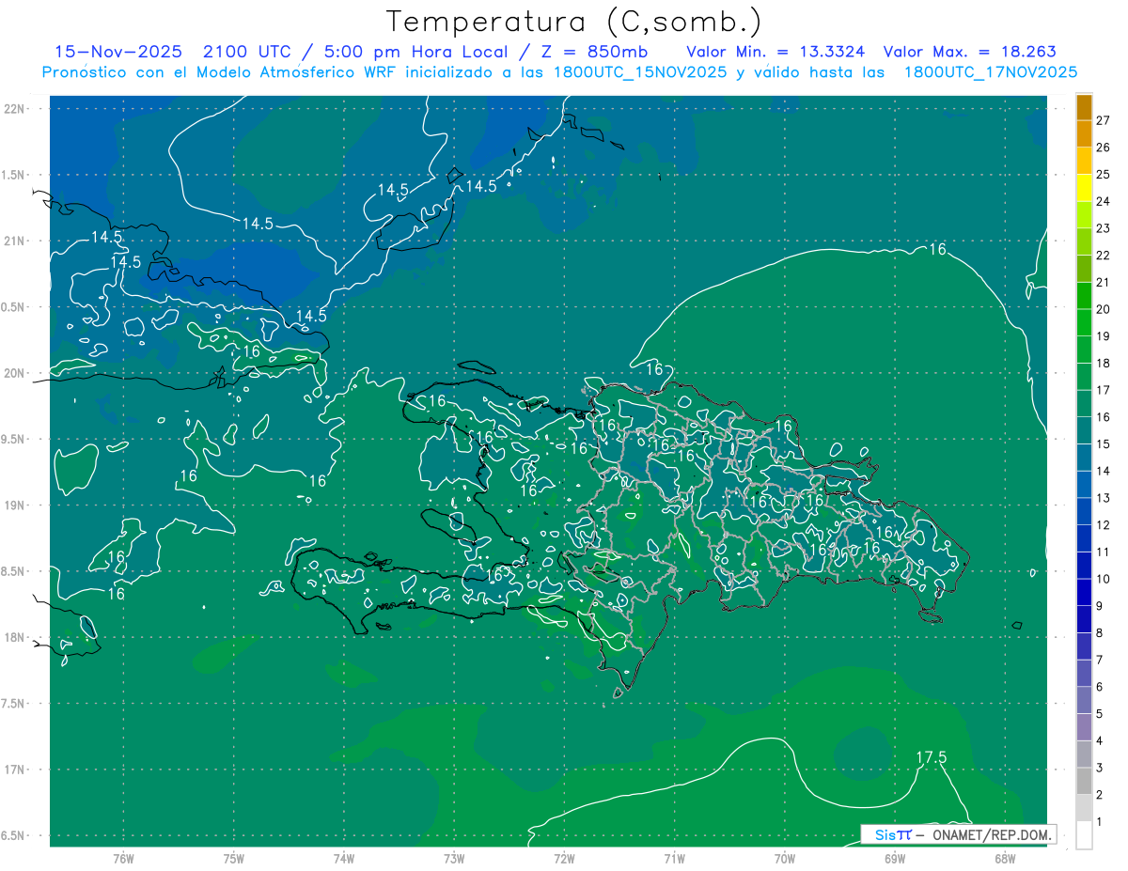The width and height of the screenshot is (1128, 871).
Task: Click latitude axis label '19N'
Action: (x=14, y=505)
